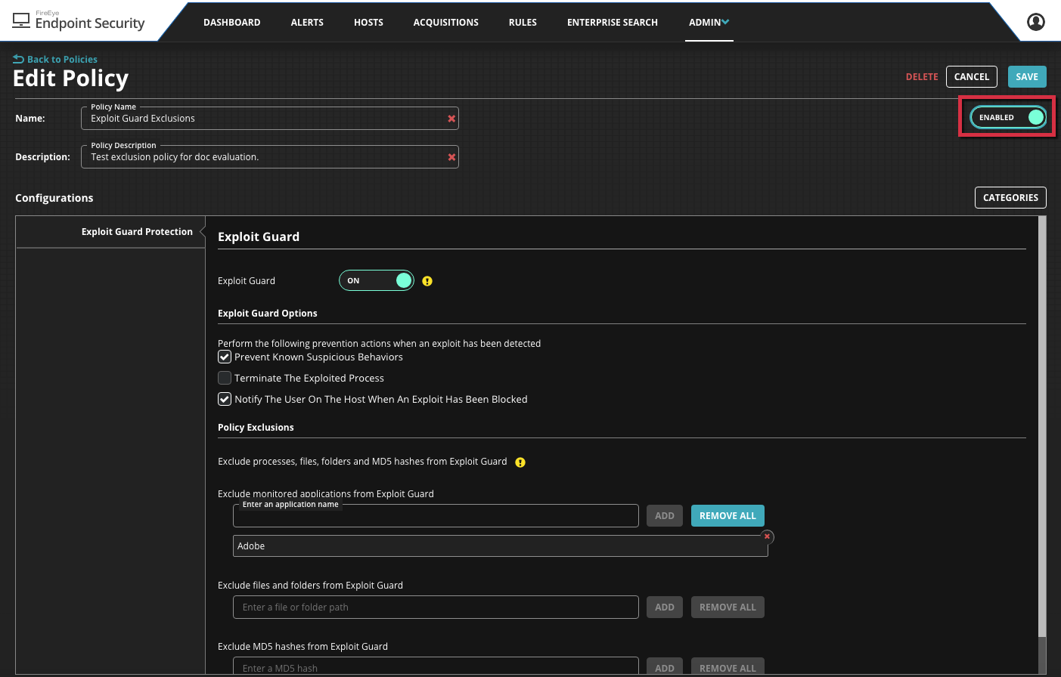Turn off the Exploit Guard ON switch
This screenshot has height=677, width=1061.
click(x=377, y=280)
